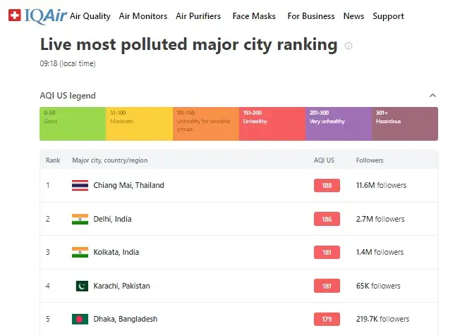
Task: Click the India flag beside Kolkata
Action: tap(80, 252)
